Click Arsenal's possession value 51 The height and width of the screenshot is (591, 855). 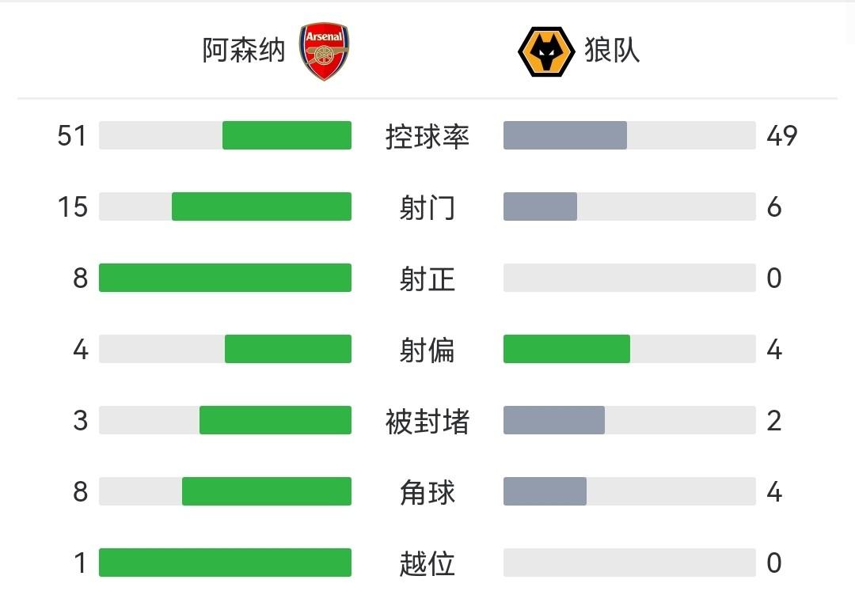tap(71, 136)
